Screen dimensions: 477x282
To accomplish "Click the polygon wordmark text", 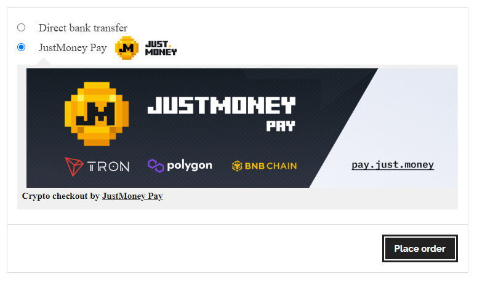I will (190, 166).
